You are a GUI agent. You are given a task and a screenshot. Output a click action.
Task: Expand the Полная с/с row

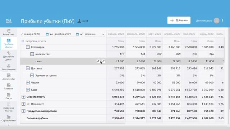point(23,104)
